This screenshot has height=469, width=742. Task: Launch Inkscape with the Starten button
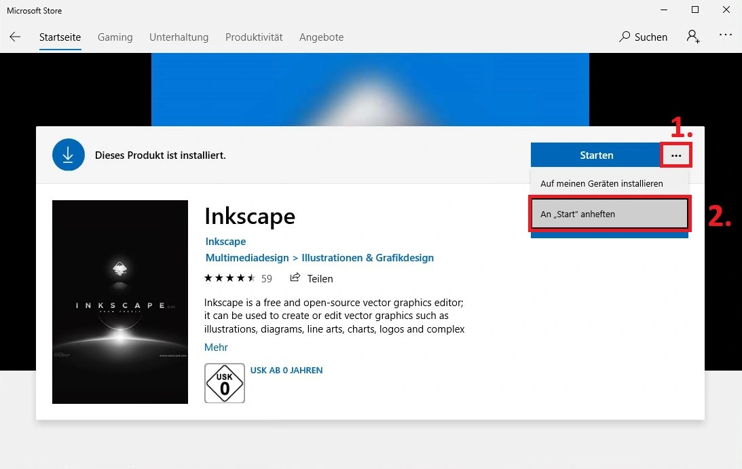click(x=596, y=155)
